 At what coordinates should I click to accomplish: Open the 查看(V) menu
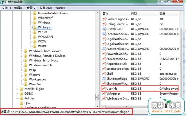32,8
